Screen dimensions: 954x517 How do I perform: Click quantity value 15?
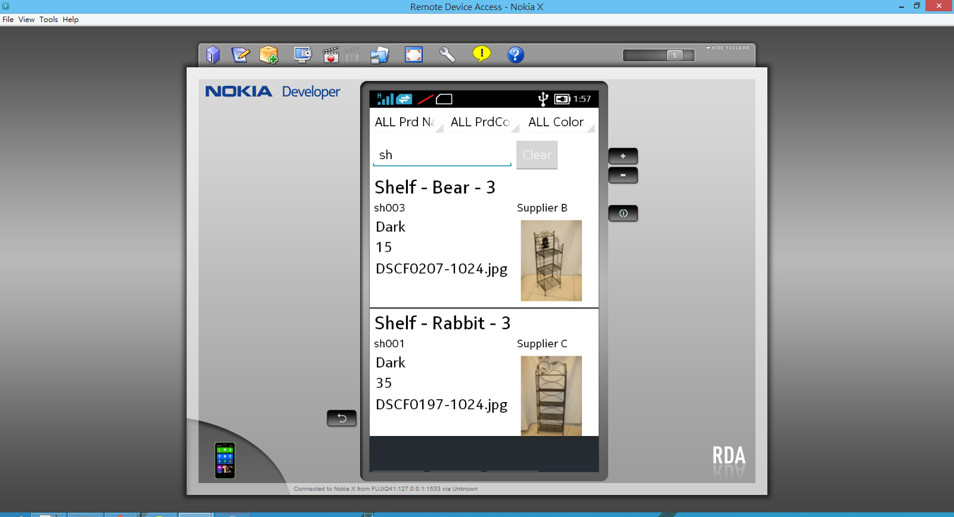[383, 247]
